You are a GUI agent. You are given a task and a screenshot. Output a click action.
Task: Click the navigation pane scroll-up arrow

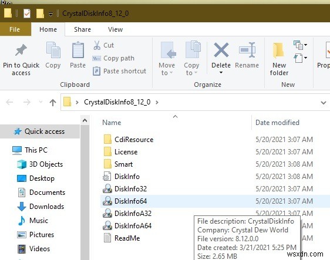(x=85, y=120)
